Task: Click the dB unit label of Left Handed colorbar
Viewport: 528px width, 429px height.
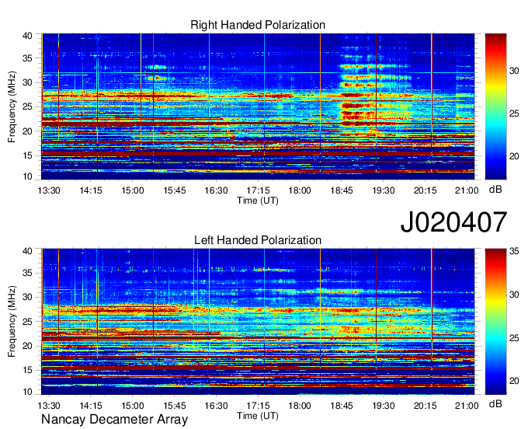Action: tap(495, 404)
